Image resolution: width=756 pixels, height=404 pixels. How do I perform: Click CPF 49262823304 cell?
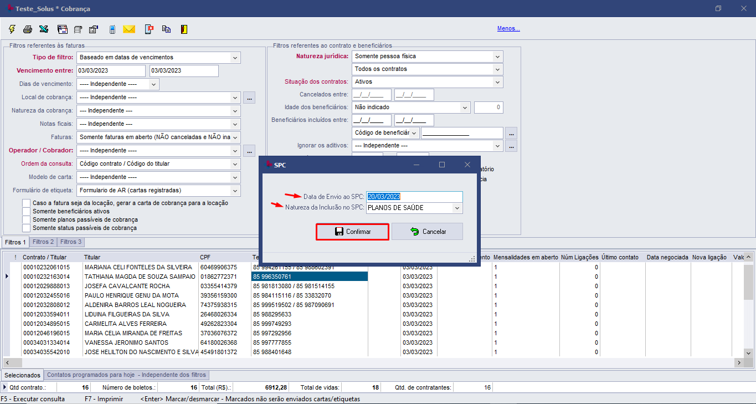pos(224,324)
